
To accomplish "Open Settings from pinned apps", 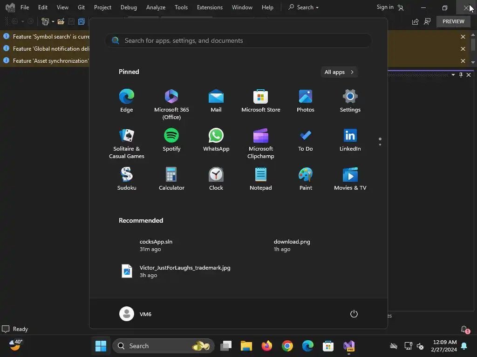I will 350,101.
